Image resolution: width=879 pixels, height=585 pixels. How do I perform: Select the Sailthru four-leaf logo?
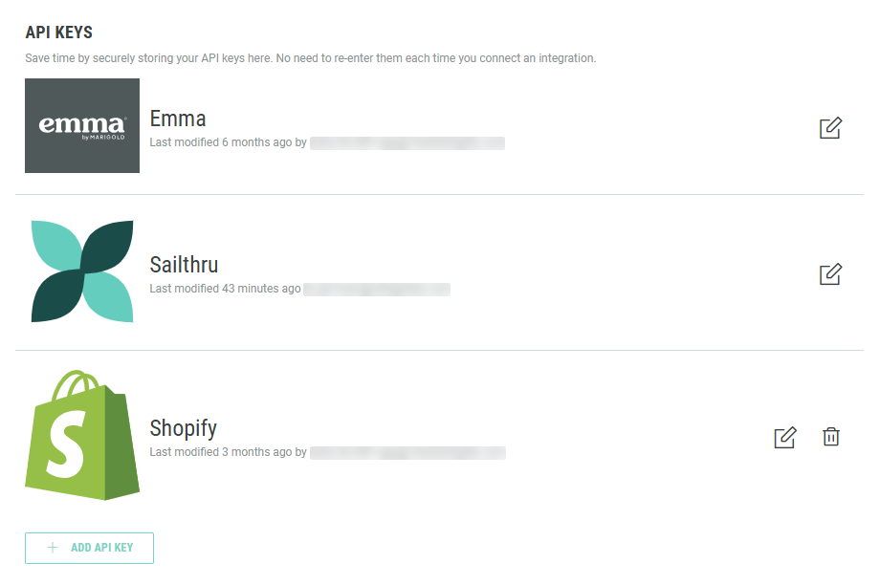pyautogui.click(x=82, y=271)
